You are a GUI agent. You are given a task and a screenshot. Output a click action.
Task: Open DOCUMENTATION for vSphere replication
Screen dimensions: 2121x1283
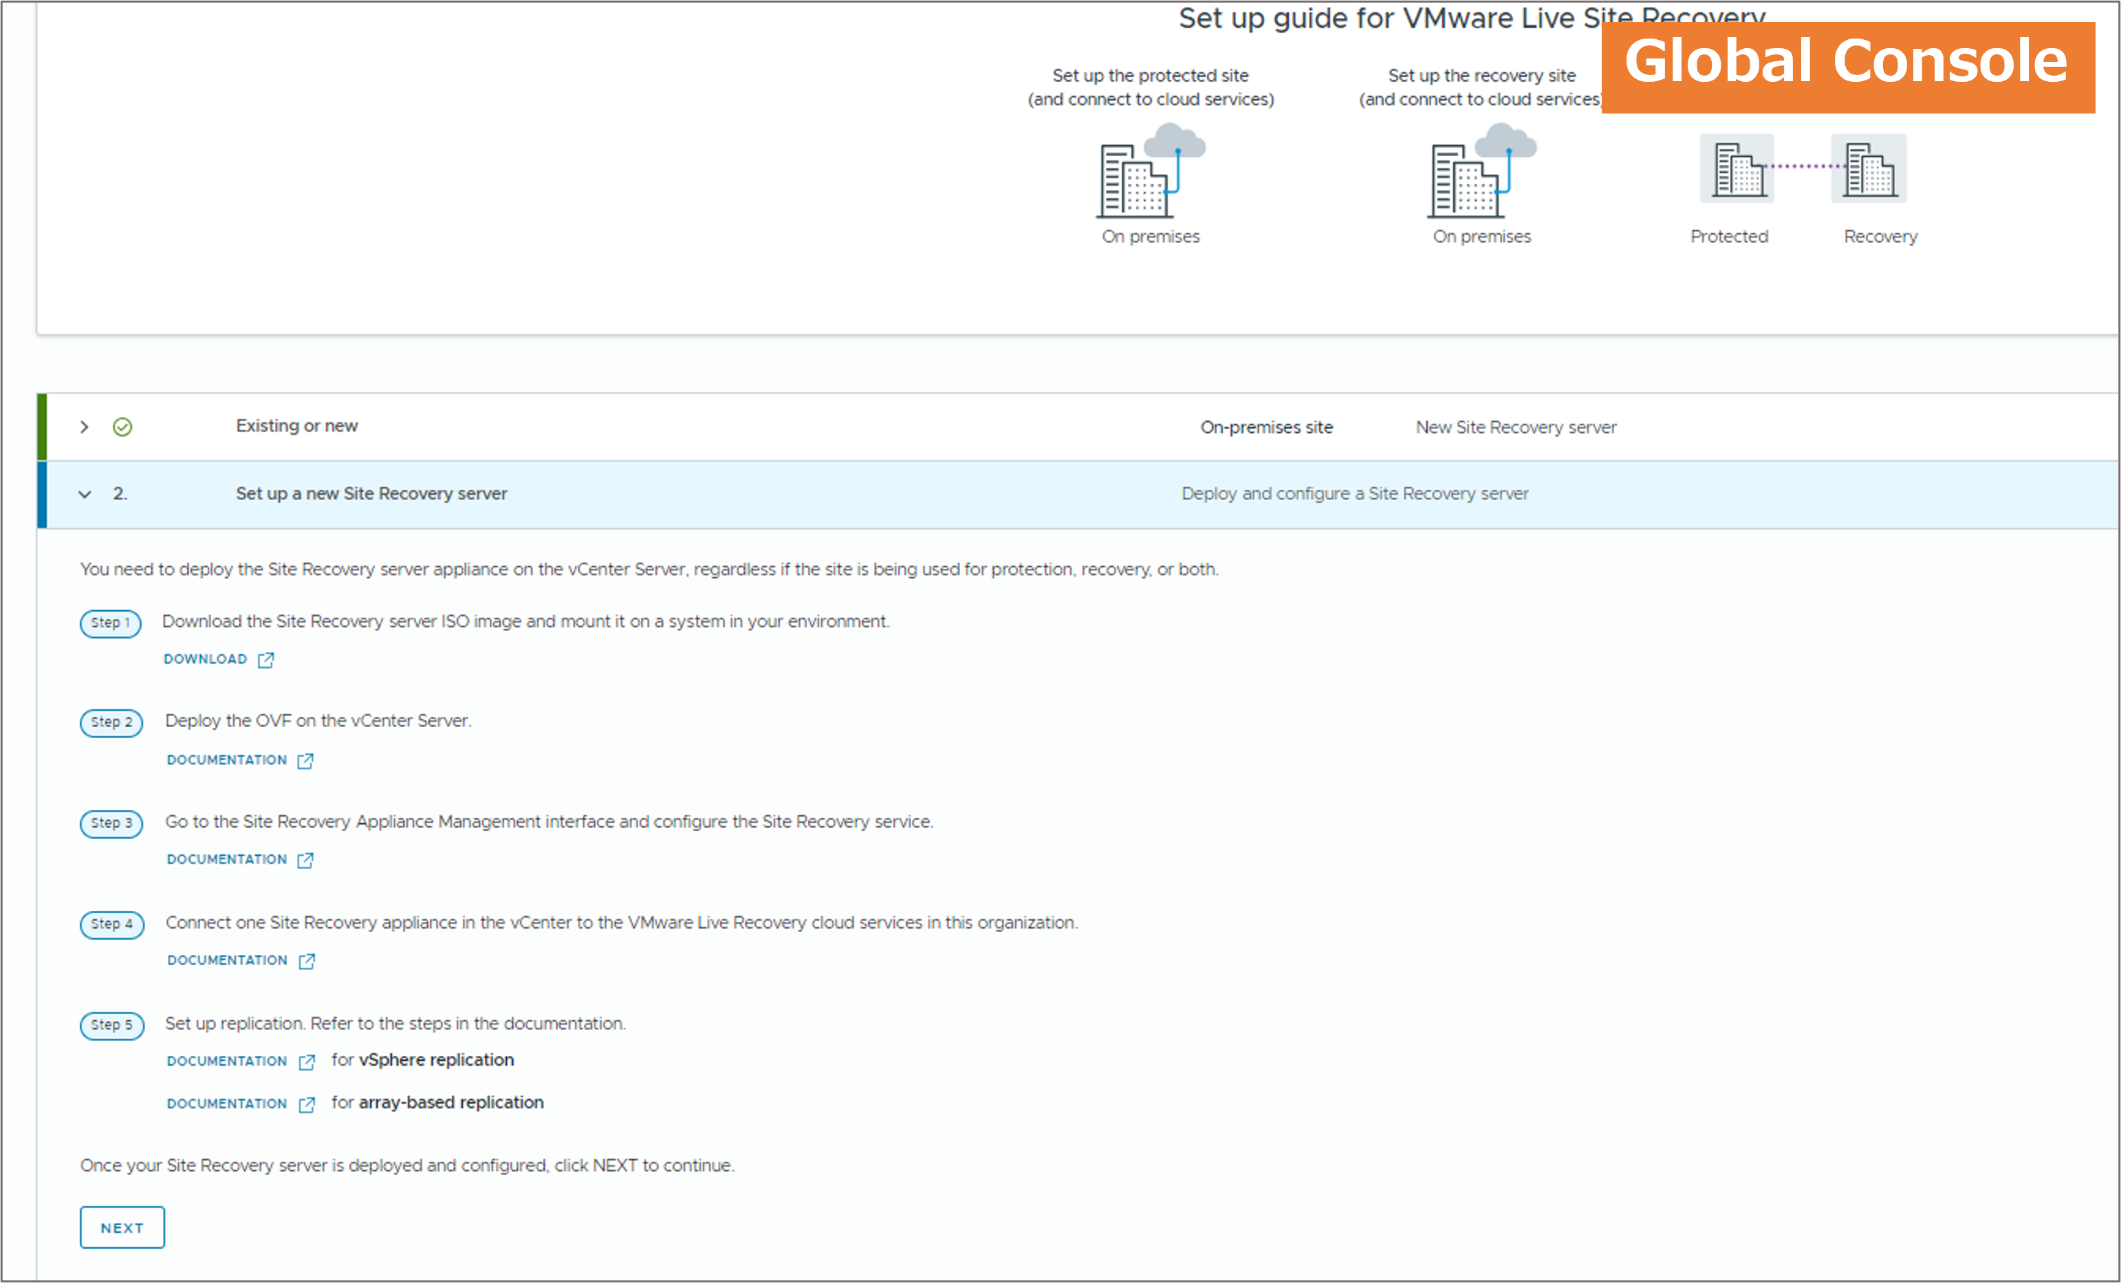tap(227, 1061)
